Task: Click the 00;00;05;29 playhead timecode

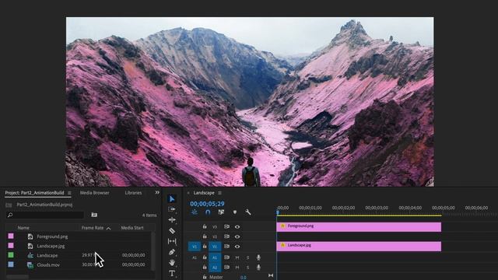Action: click(x=207, y=204)
